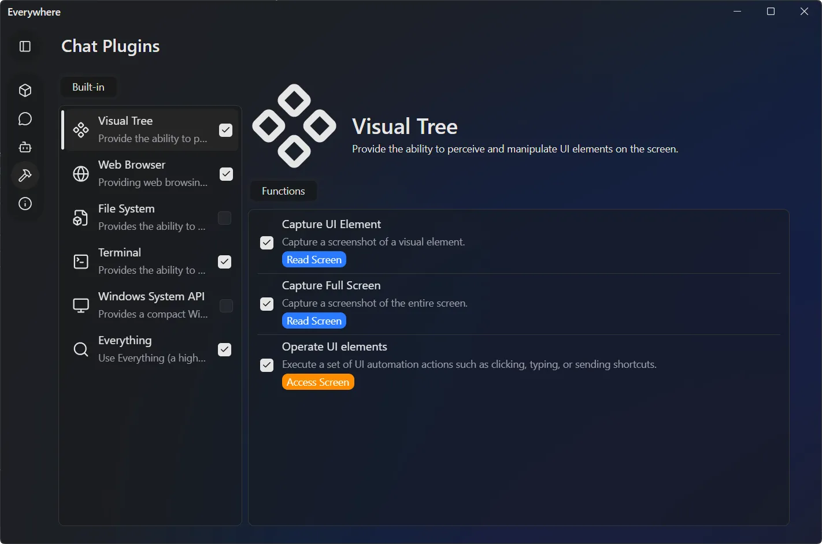This screenshot has height=544, width=822.
Task: Toggle the Operate UI elements checkbox
Action: (x=266, y=365)
